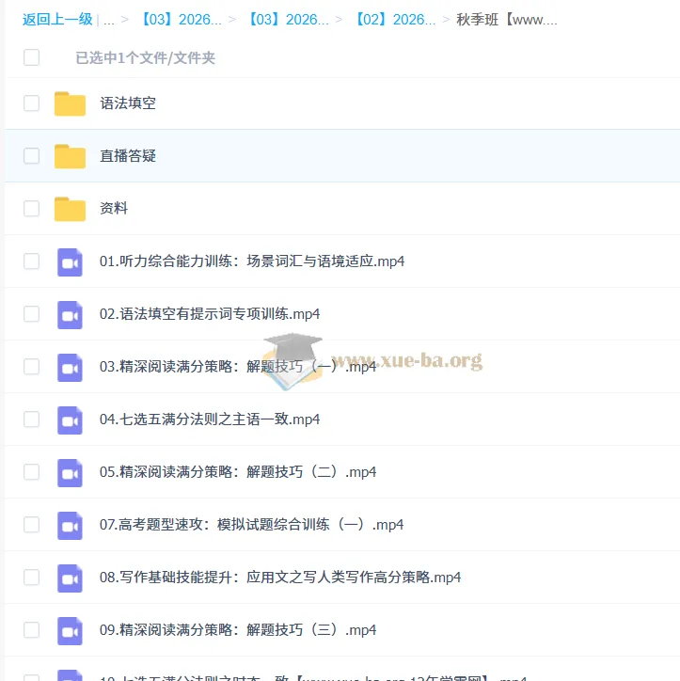Screen dimensions: 680x681
Task: Open 07.高考题型速攻：模拟试题综合训练（一）.mp4
Action: click(251, 525)
